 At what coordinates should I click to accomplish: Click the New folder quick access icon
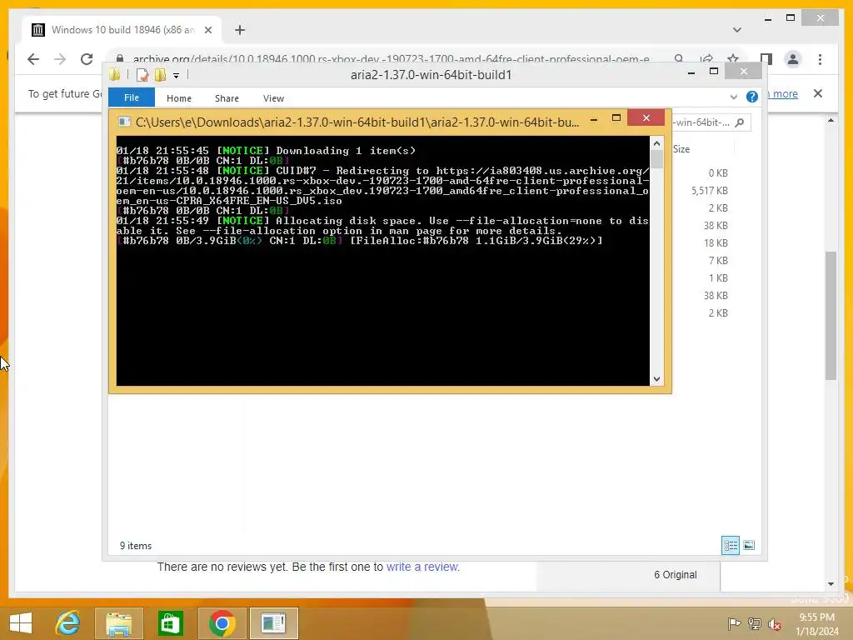160,74
